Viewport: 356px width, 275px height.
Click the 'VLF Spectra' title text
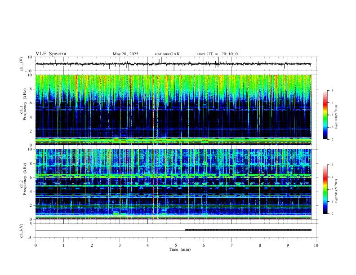51,54
